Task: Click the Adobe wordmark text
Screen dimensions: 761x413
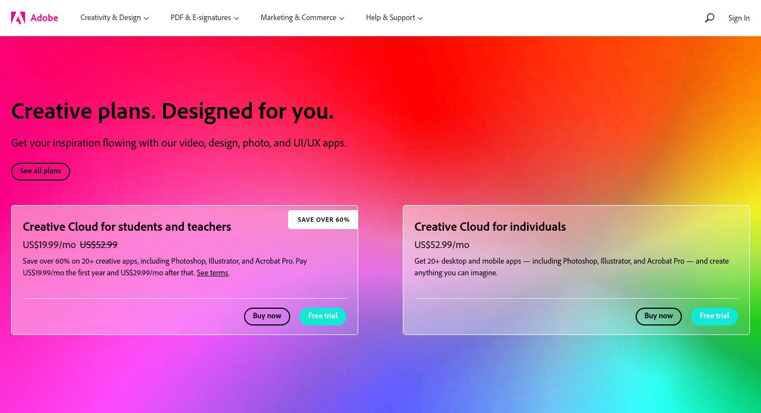Action: [x=45, y=18]
